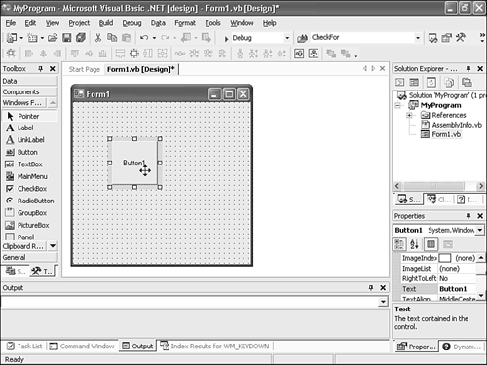
Task: Open the New Project dropdown arrow
Action: click(x=21, y=38)
